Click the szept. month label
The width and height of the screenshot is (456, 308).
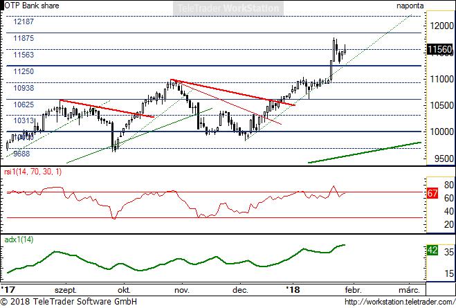66,290
